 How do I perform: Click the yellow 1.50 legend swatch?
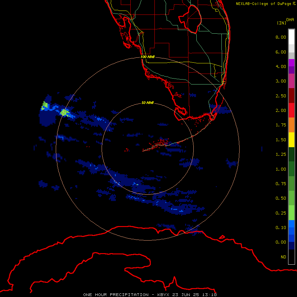pyautogui.click(x=291, y=140)
